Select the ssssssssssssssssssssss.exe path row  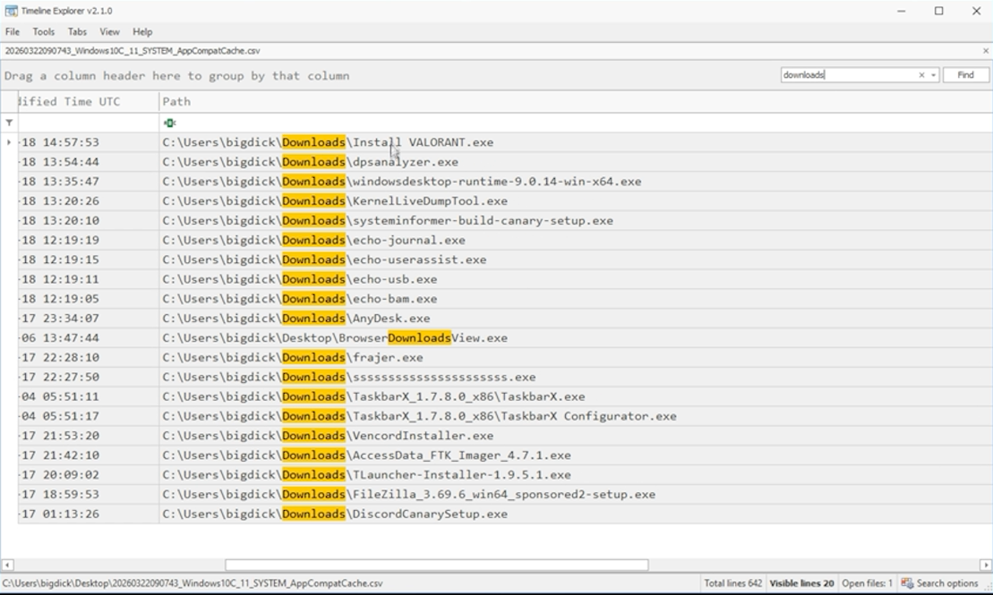575,377
